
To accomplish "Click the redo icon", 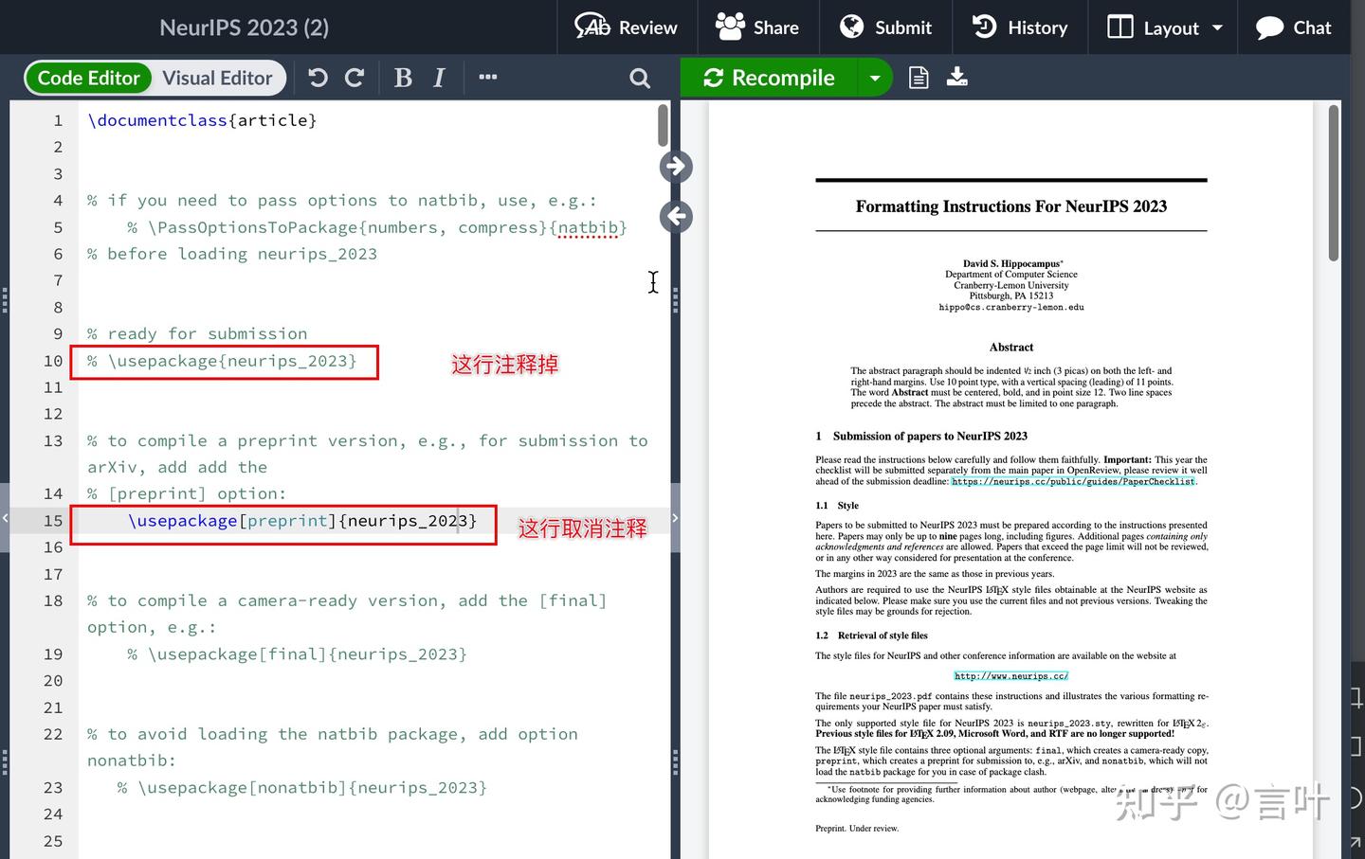I will pos(353,78).
